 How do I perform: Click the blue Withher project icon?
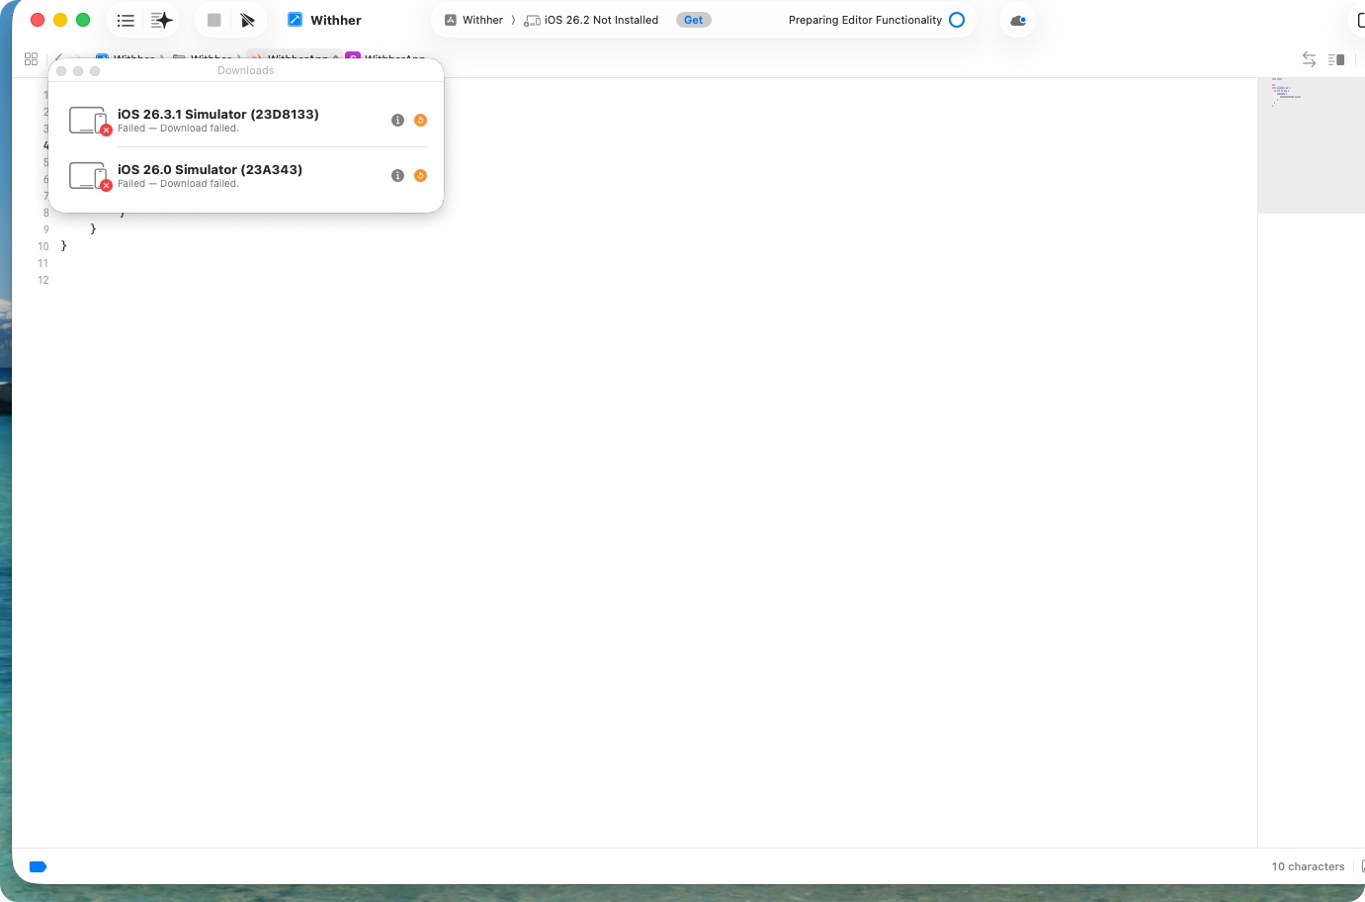pos(295,20)
